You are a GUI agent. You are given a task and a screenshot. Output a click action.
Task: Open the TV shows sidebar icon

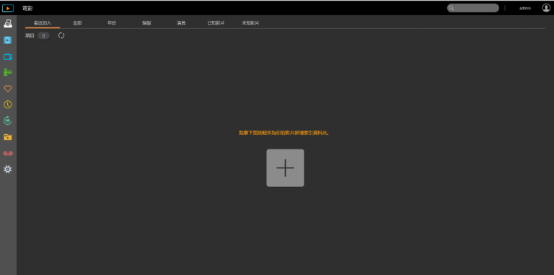coord(7,56)
